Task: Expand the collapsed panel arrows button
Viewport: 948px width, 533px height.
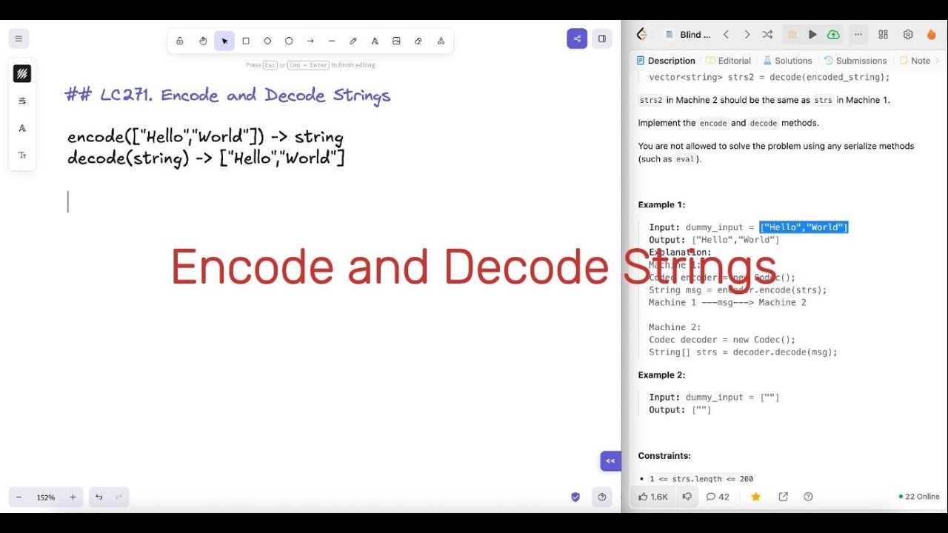Action: pyautogui.click(x=610, y=460)
